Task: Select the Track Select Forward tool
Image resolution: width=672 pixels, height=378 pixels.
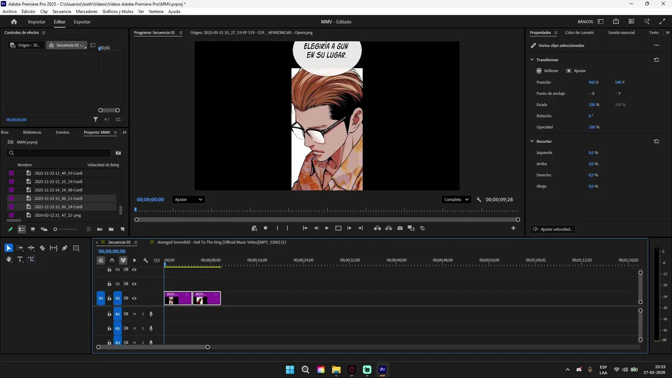Action: tap(20, 248)
